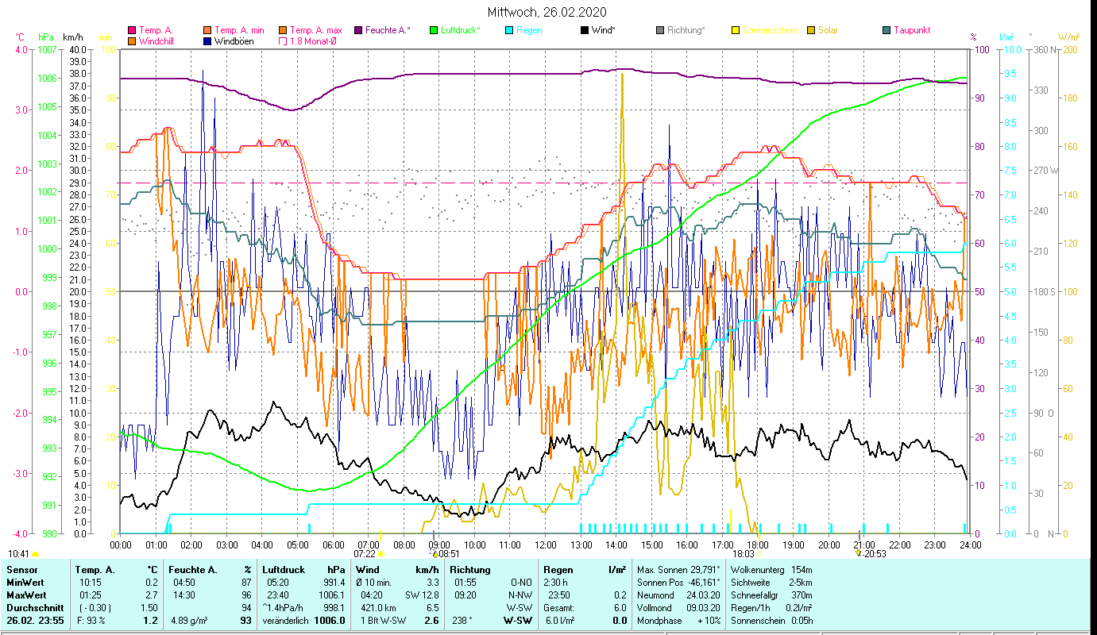
Task: Click the purple Feuchte A. legend square
Action: (x=358, y=31)
